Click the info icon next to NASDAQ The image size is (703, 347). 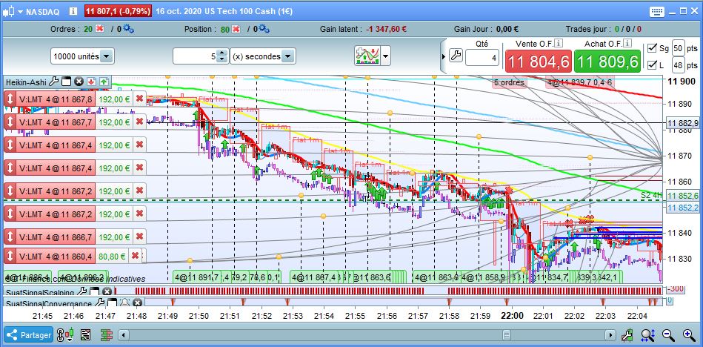73,12
